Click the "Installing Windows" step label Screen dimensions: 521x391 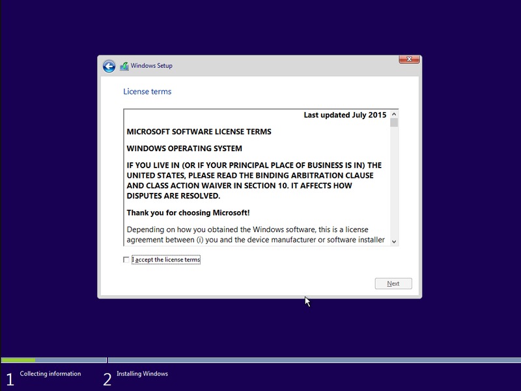pos(142,374)
